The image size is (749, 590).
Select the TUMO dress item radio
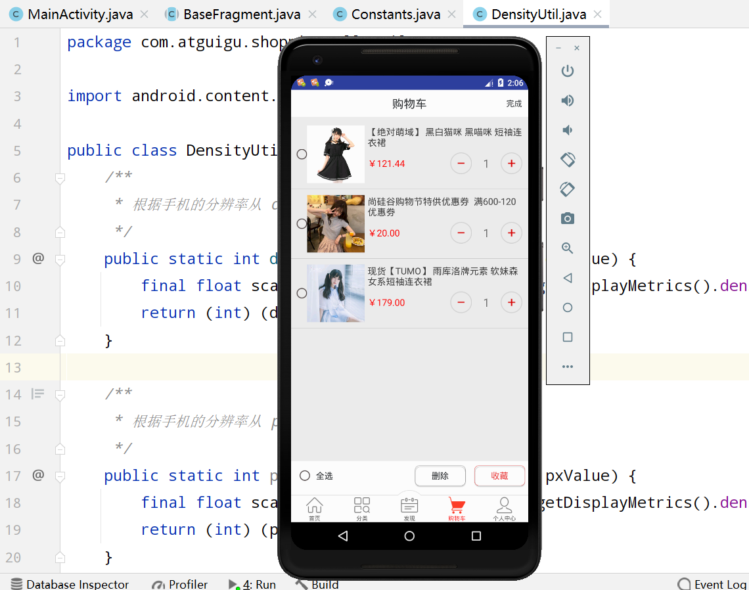(302, 293)
